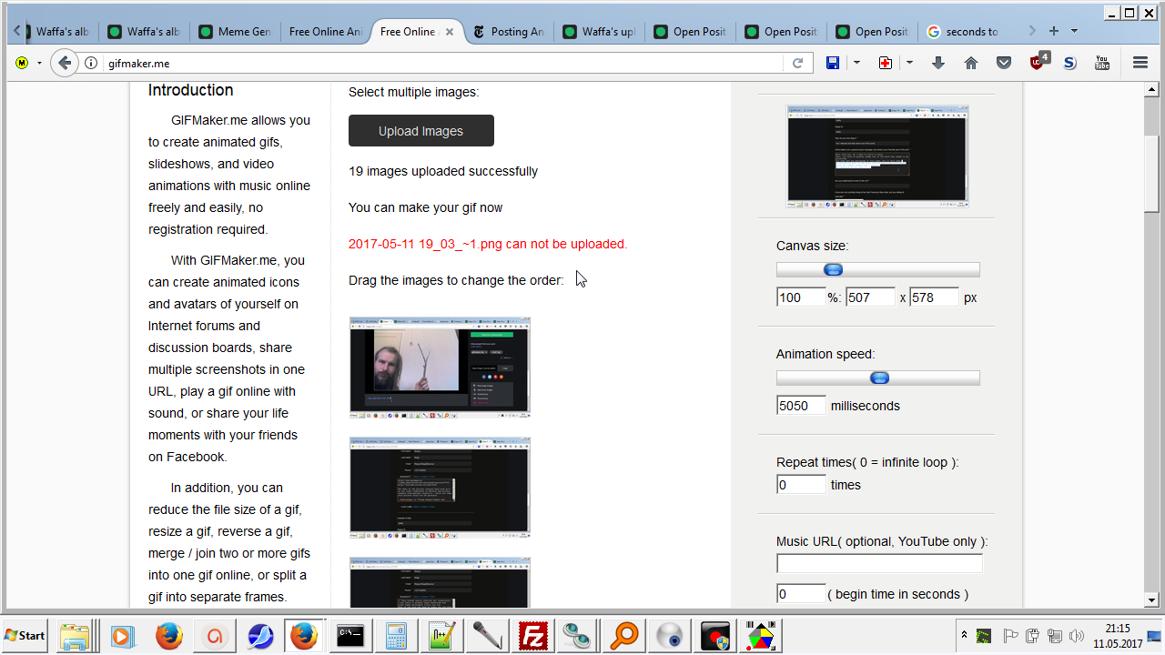Image resolution: width=1165 pixels, height=655 pixels.
Task: Open the Firefox hamburger menu
Action: (1140, 63)
